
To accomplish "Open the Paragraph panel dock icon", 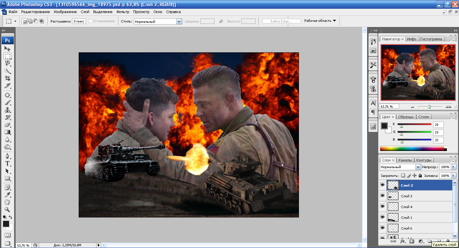I will point(373,112).
